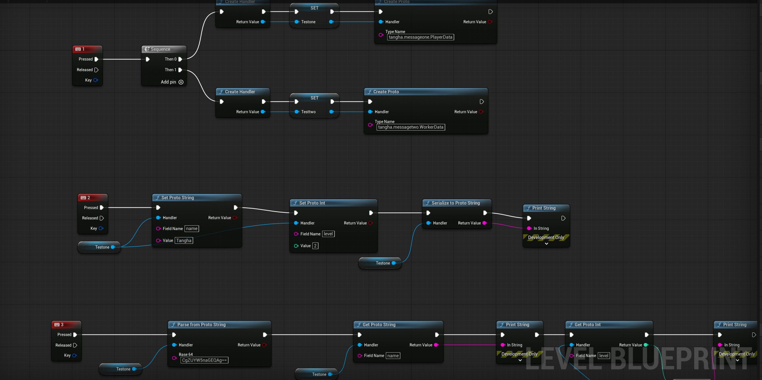Click the Key pin of key 1 event

(x=96, y=80)
